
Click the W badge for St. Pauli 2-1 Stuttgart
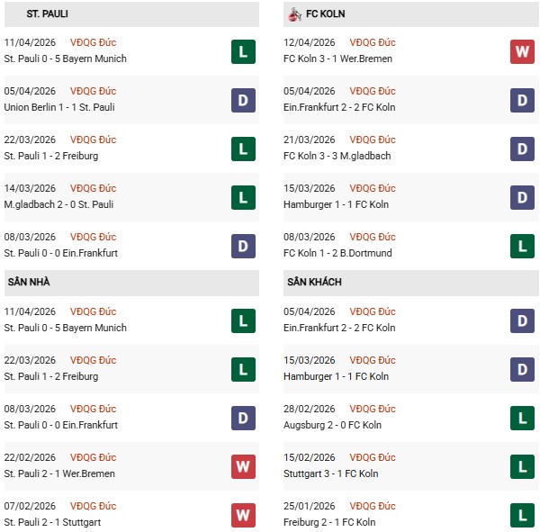[243, 515]
